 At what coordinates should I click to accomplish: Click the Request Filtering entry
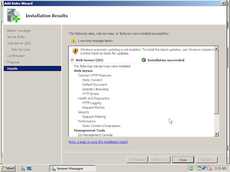point(94,117)
